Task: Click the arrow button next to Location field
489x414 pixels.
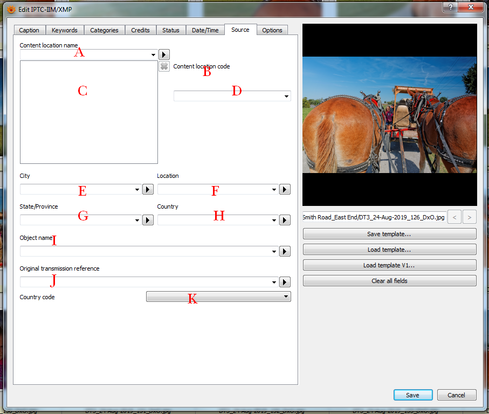Action: (x=285, y=189)
